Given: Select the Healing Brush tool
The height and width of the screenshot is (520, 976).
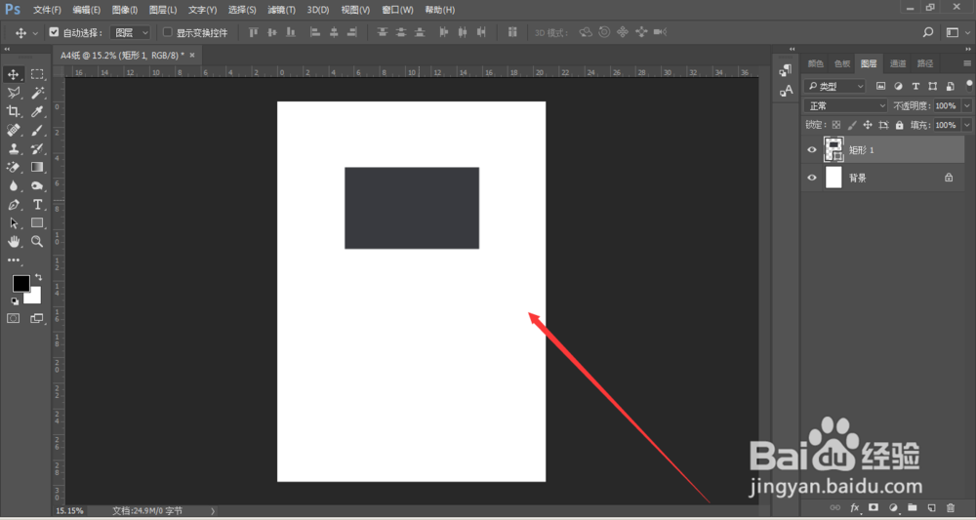Looking at the screenshot, I should pyautogui.click(x=13, y=130).
